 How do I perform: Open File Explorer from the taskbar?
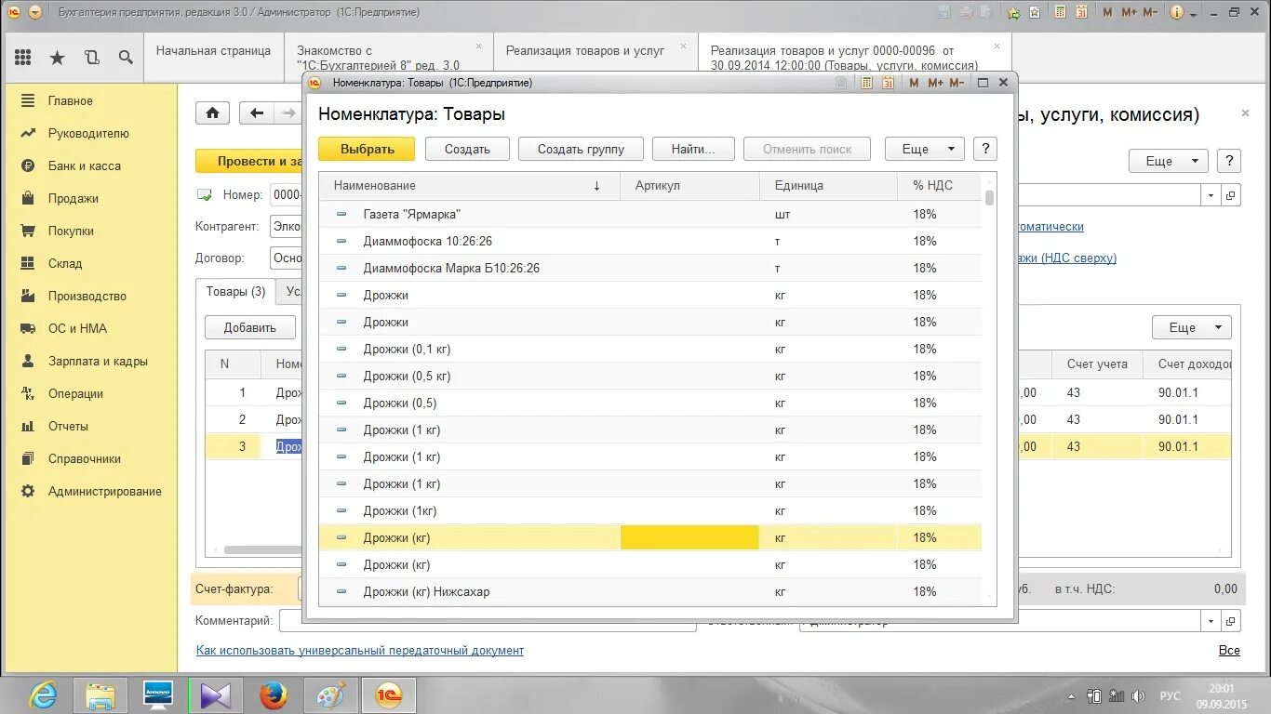[x=100, y=695]
